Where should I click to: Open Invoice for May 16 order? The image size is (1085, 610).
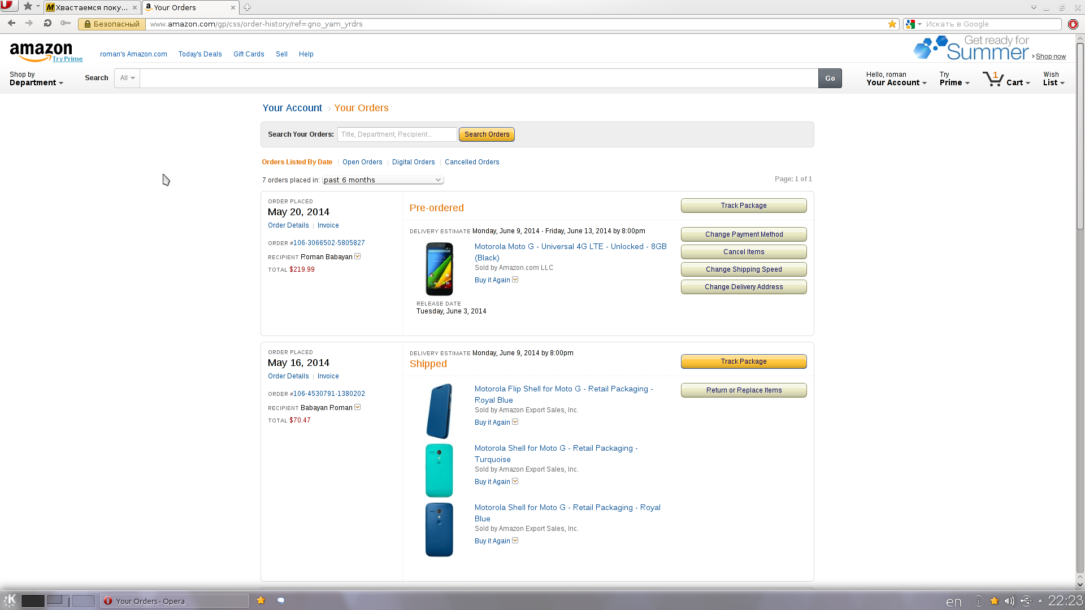[x=328, y=376]
